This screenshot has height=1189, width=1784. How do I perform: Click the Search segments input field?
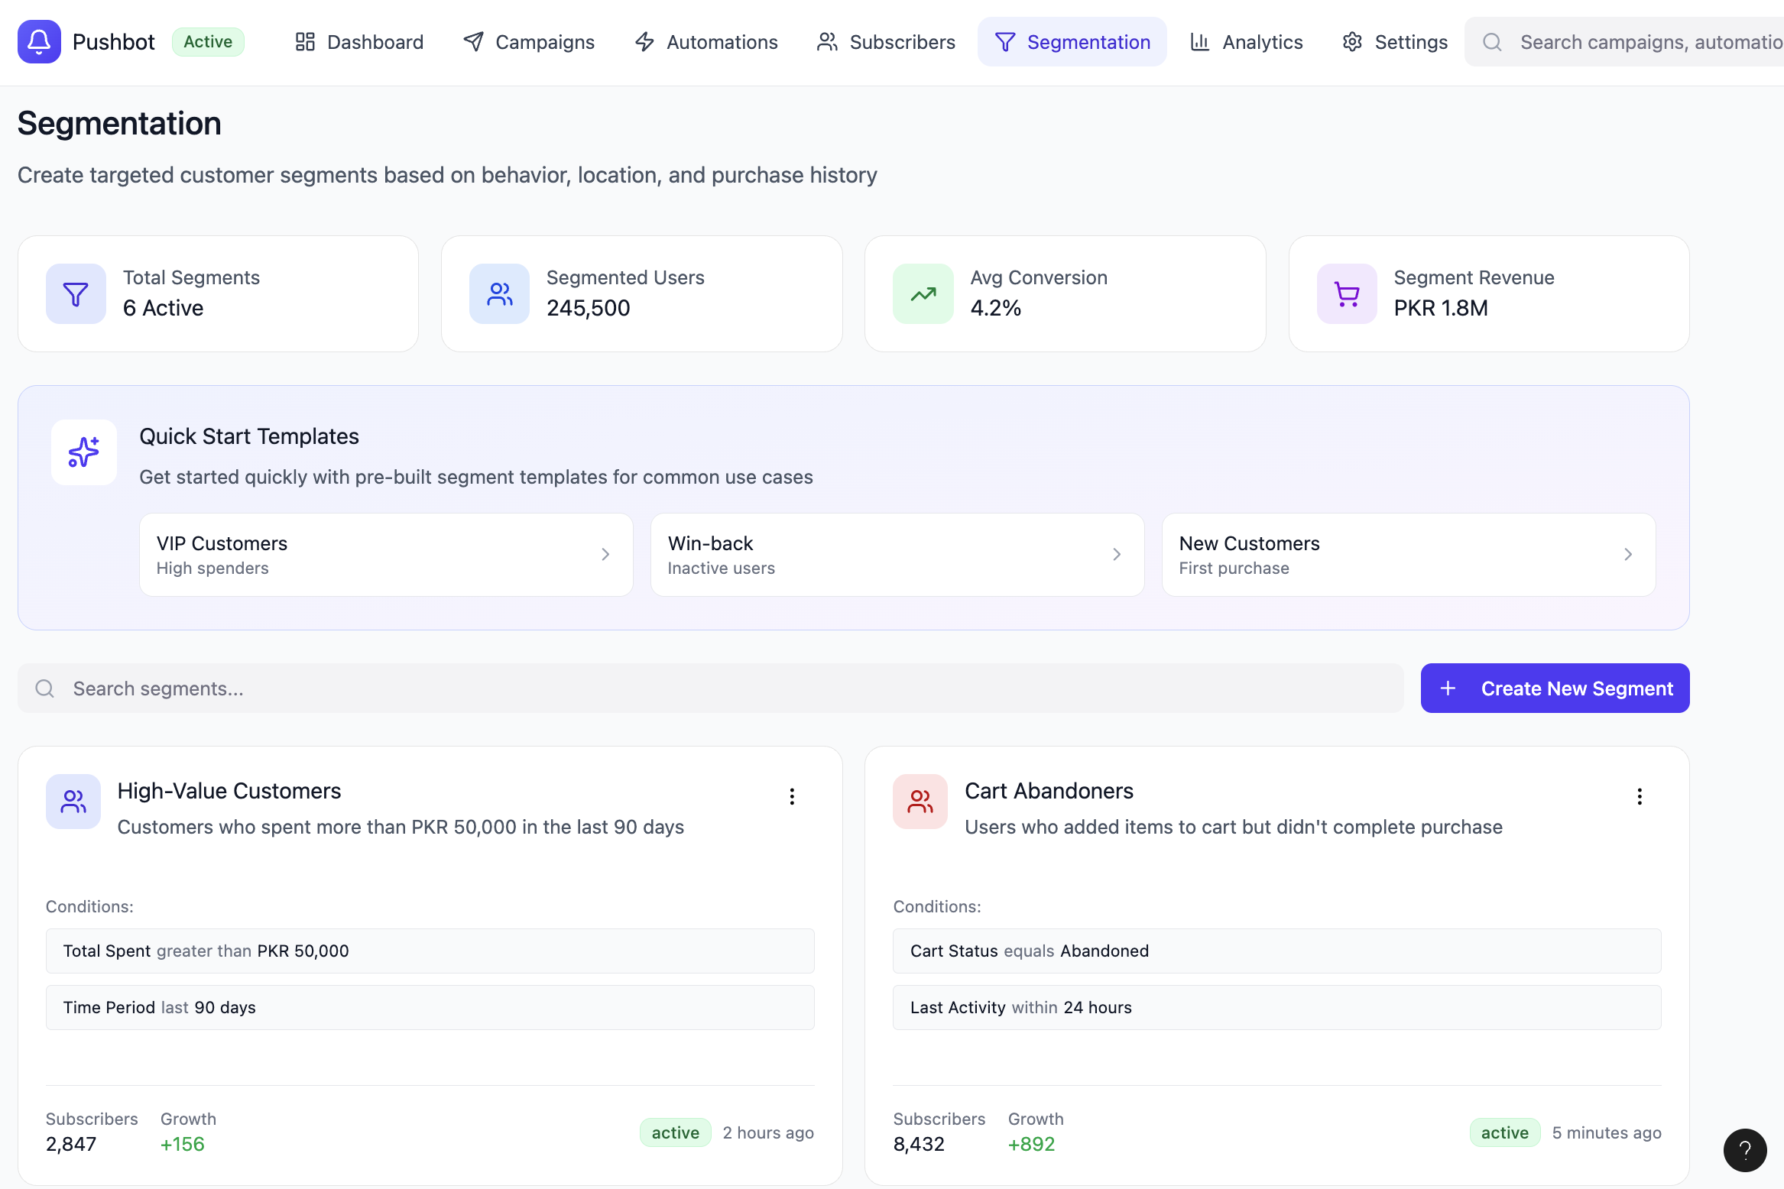[x=711, y=688]
